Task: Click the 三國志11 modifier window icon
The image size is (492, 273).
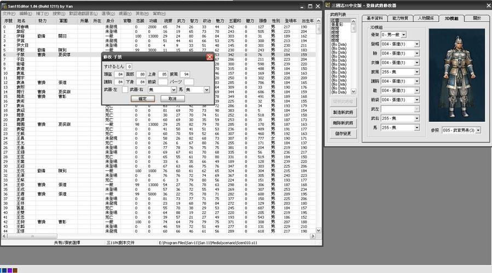Action: pos(328,5)
